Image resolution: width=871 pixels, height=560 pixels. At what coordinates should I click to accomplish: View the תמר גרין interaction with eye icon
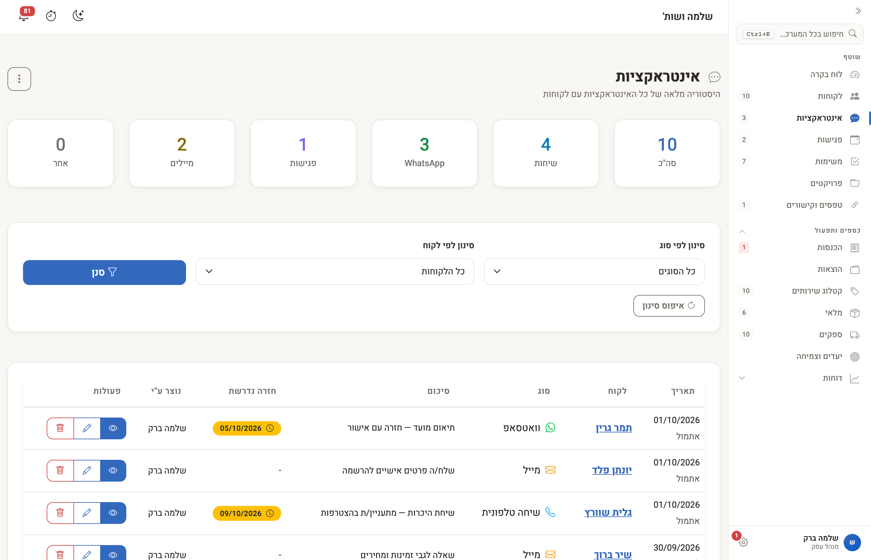click(x=113, y=428)
